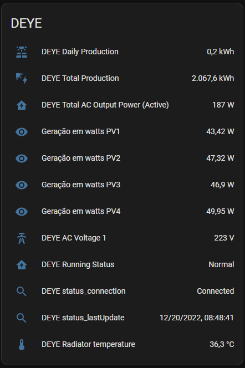
Task: Click the Connected status value
Action: (x=216, y=291)
